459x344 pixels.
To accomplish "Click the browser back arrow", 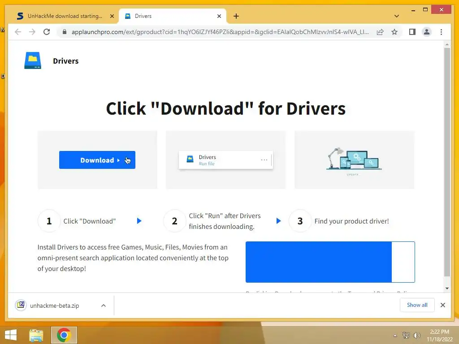I will point(18,32).
